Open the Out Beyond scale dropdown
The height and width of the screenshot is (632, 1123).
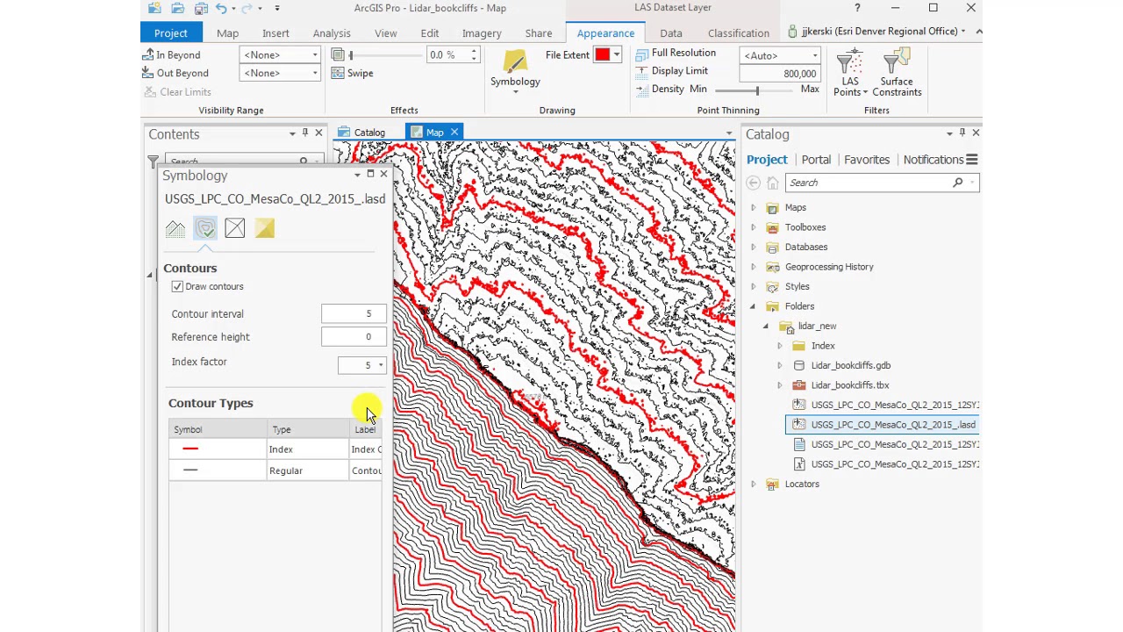point(315,73)
